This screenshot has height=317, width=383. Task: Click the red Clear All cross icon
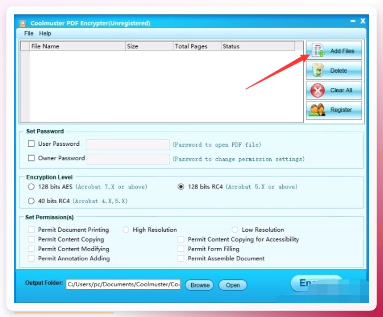click(x=317, y=90)
